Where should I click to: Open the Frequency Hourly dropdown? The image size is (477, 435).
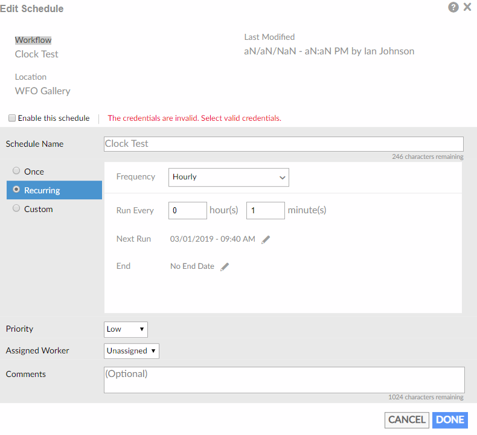(x=228, y=177)
